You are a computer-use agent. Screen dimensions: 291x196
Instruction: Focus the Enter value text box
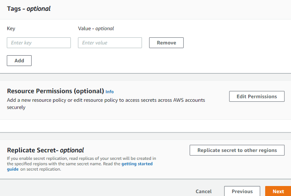110,43
